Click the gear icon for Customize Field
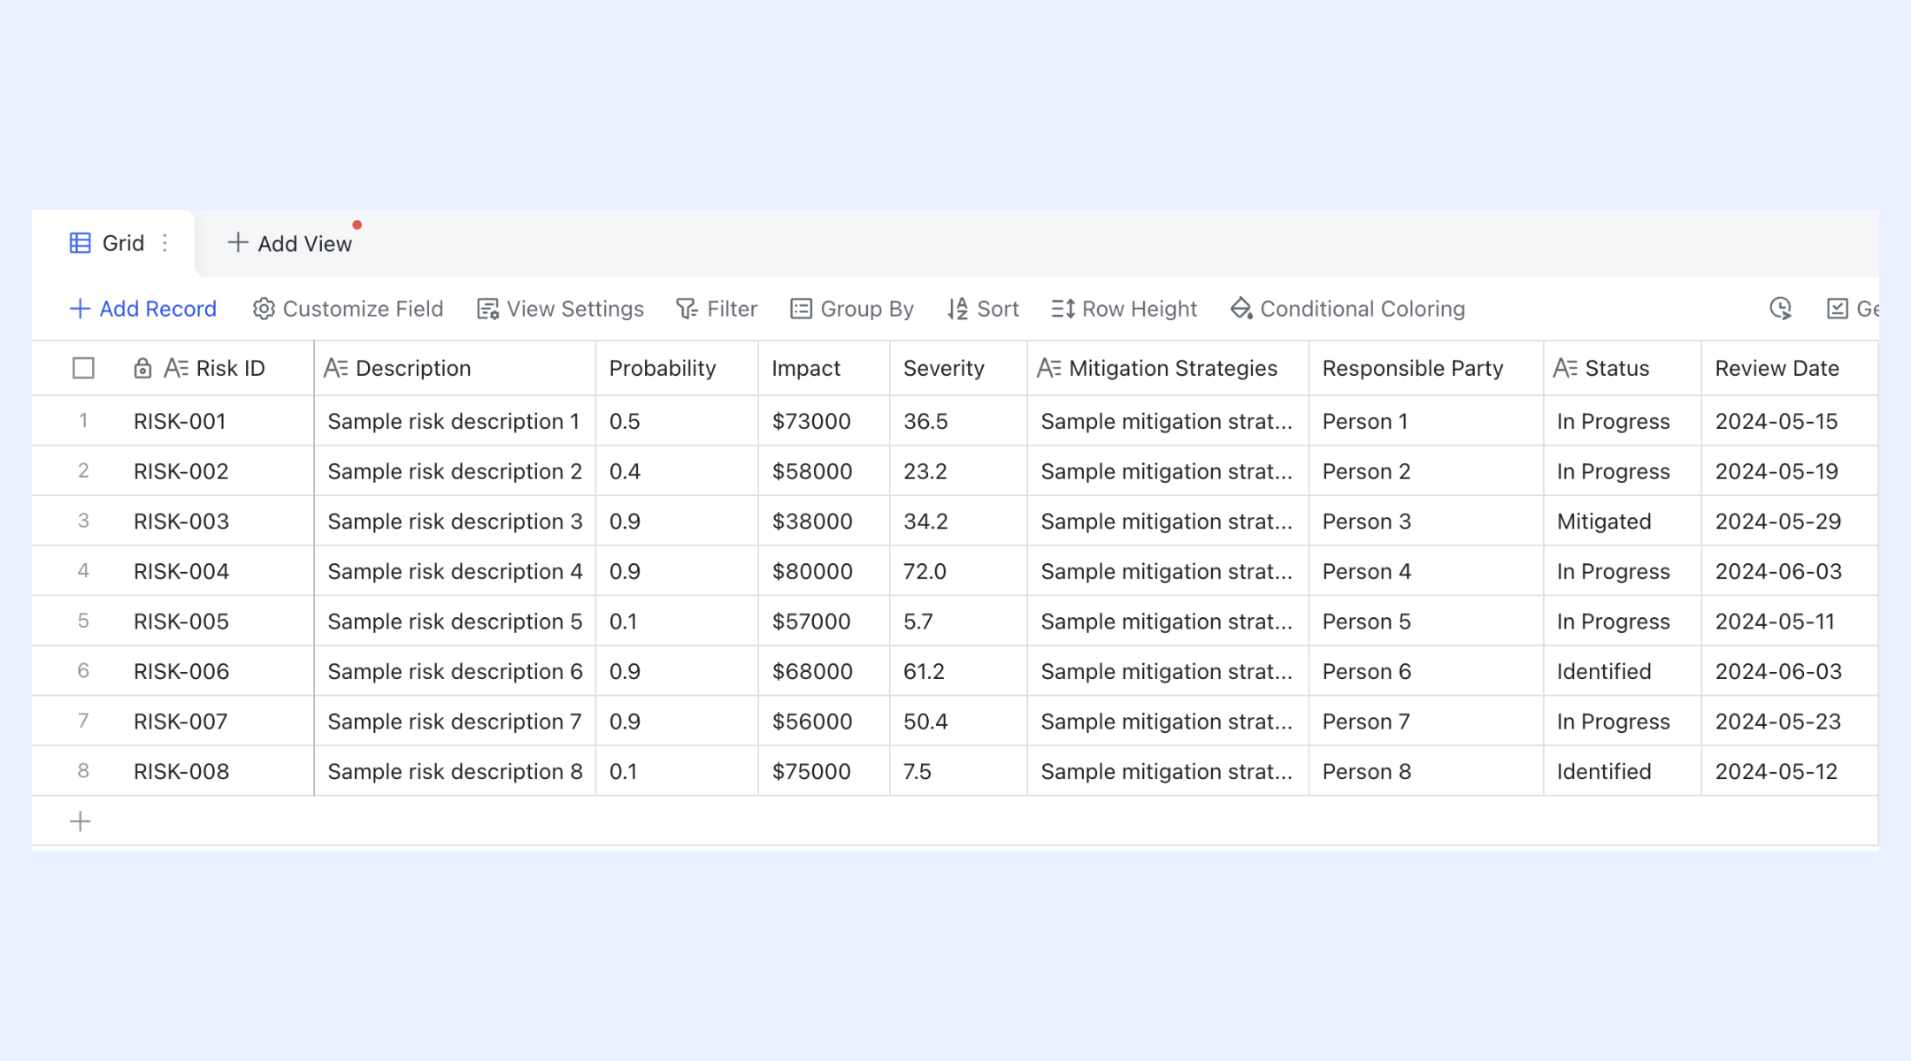 click(264, 309)
